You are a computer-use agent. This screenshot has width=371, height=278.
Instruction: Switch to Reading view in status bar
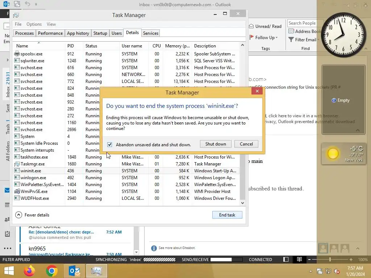299,259
